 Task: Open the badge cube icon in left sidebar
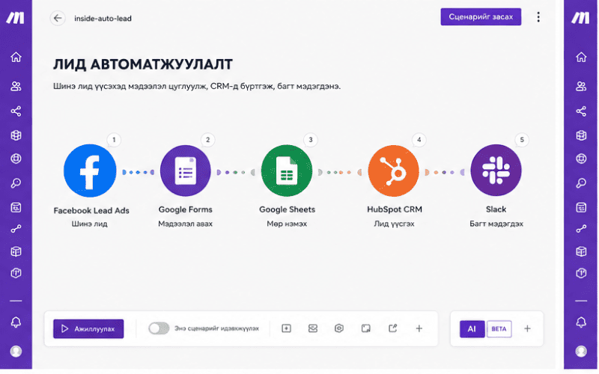tap(16, 273)
